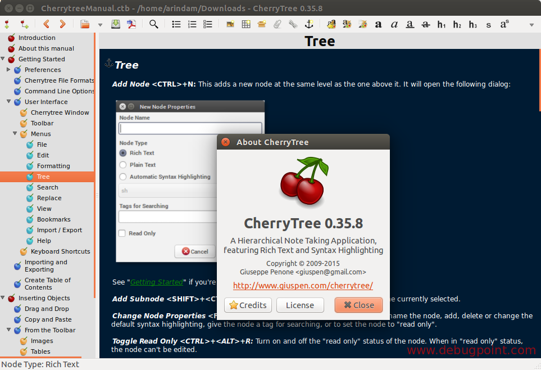Select the Toolbar node in tree
The width and height of the screenshot is (541, 370).
[42, 123]
